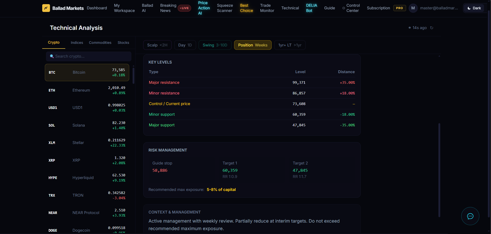The image size is (491, 234).
Task: Select the XRP row
Action: pos(87,160)
